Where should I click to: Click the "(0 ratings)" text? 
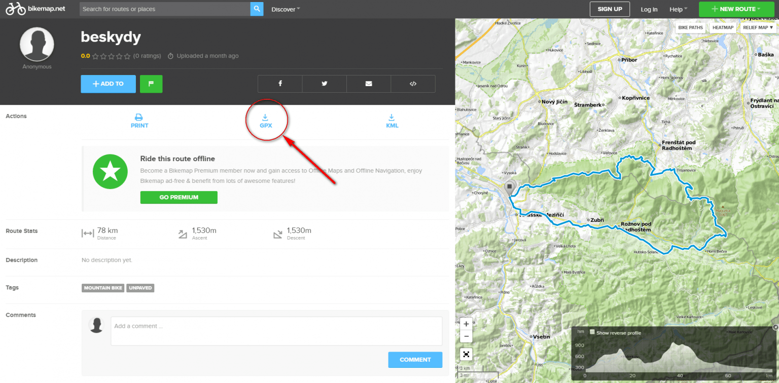pos(147,56)
